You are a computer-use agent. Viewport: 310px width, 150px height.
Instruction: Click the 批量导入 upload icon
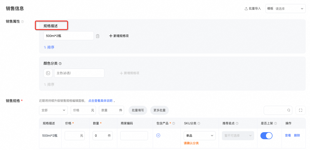point(246,9)
